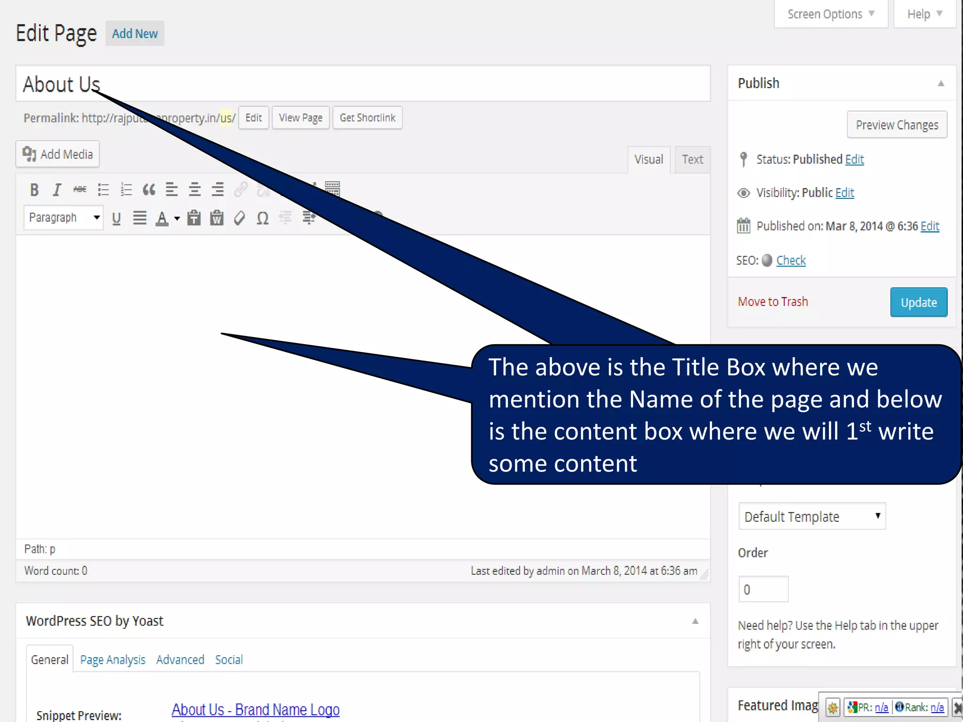Click the remove formatting eraser icon
The width and height of the screenshot is (963, 722).
click(x=239, y=218)
